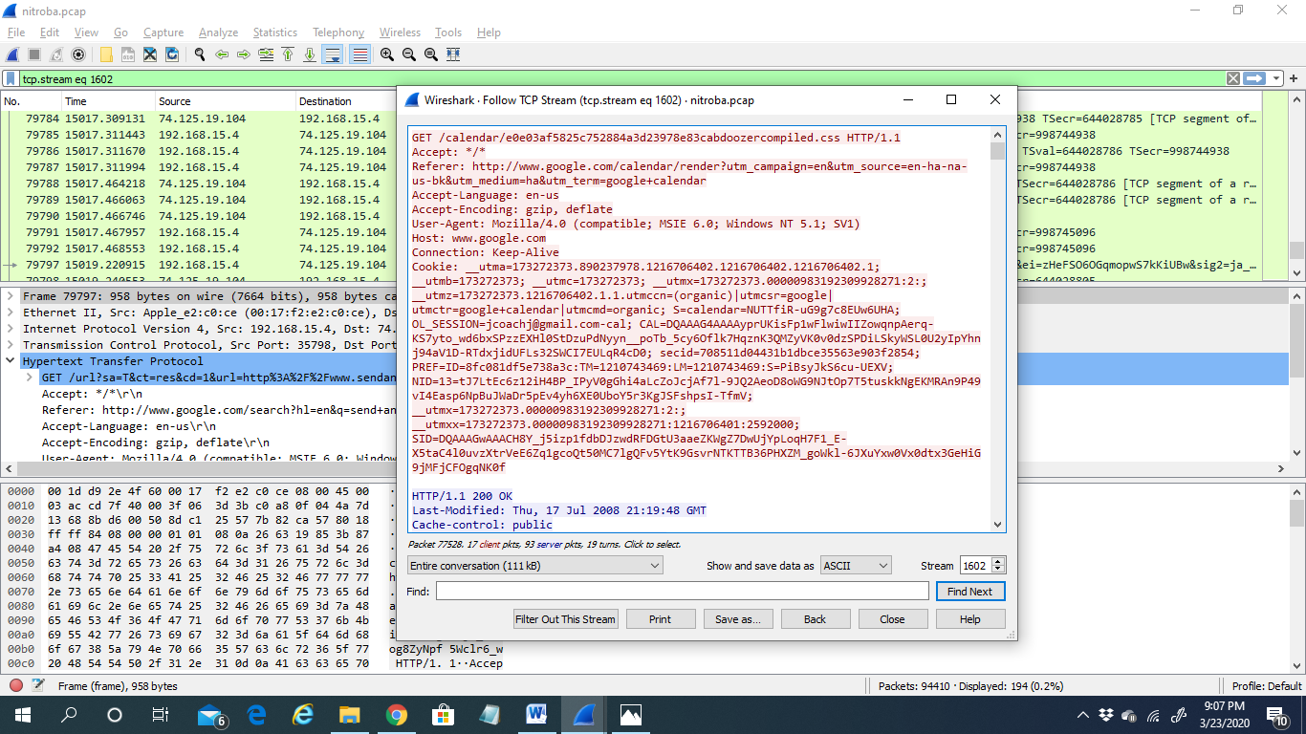Jump to the first packet using the toolbar arrow
This screenshot has height=734, width=1306.
pos(287,54)
